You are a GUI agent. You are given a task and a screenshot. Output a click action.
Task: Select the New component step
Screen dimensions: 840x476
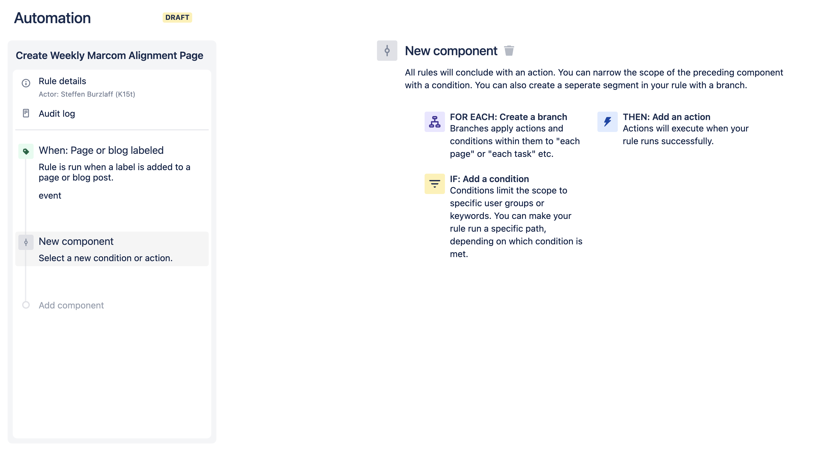tap(111, 249)
